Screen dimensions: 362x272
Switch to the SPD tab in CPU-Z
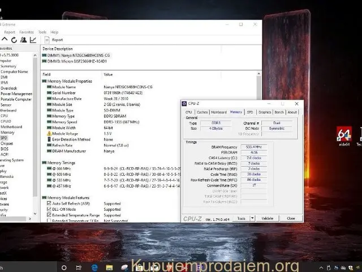pyautogui.click(x=250, y=112)
